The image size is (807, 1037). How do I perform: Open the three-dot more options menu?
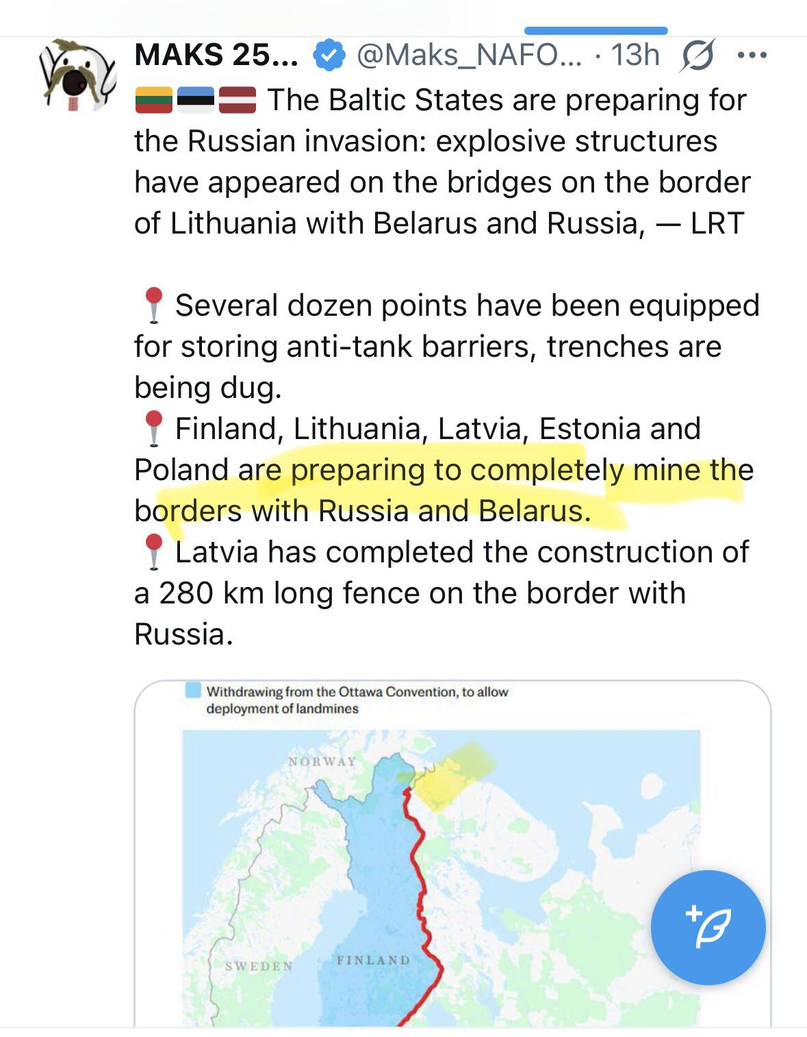[752, 55]
